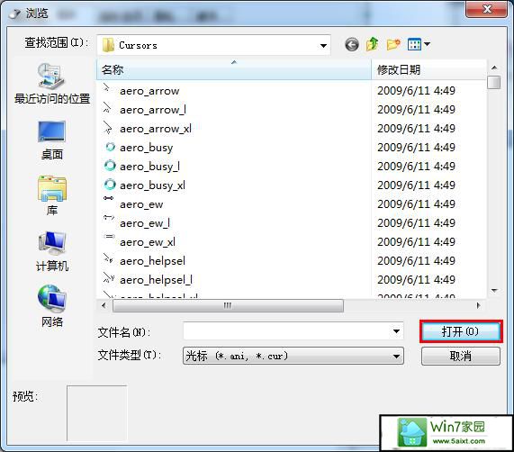Click the file name input field

point(287,331)
